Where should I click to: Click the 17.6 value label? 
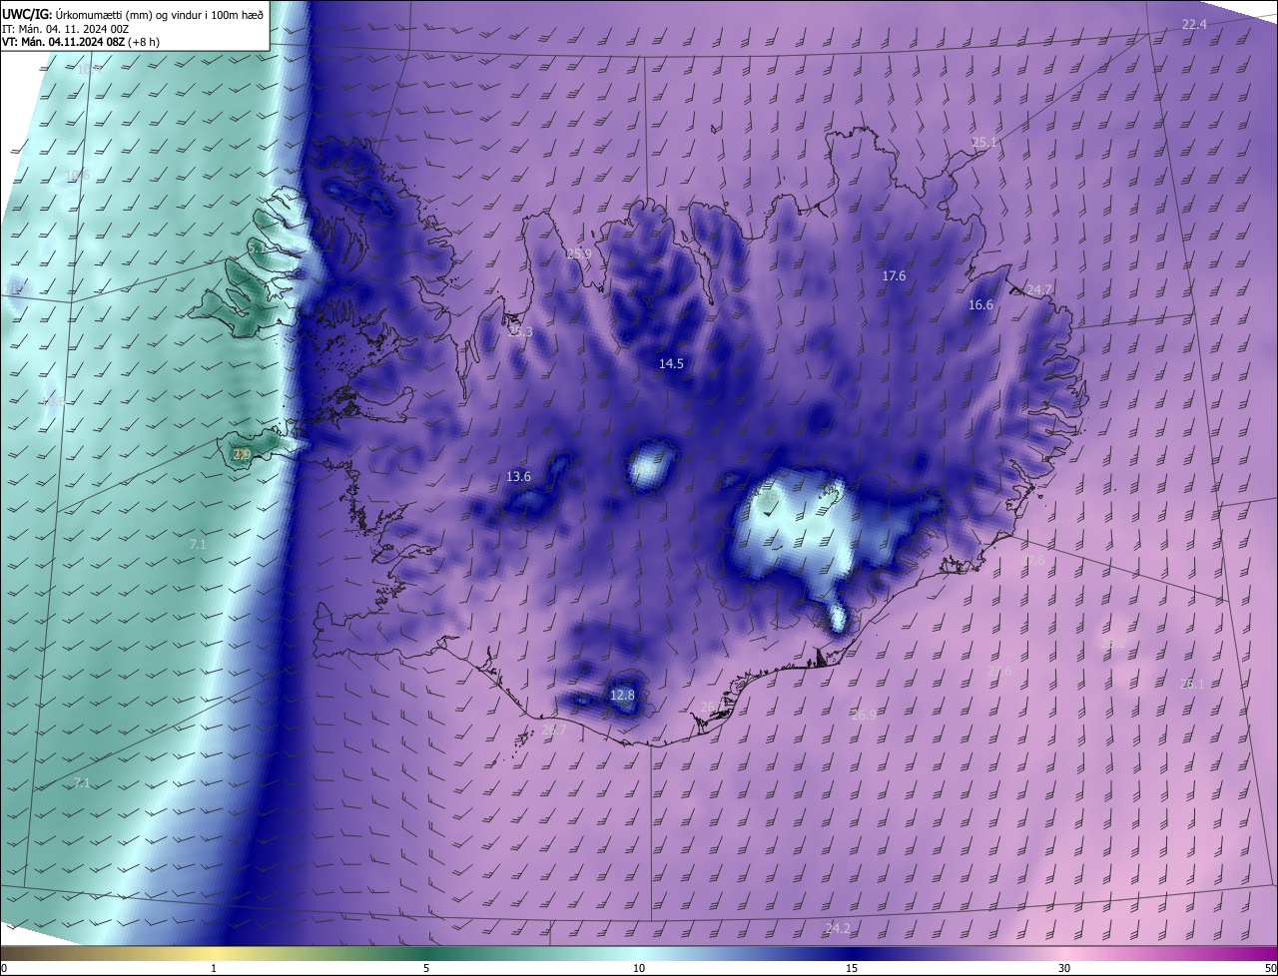894,276
